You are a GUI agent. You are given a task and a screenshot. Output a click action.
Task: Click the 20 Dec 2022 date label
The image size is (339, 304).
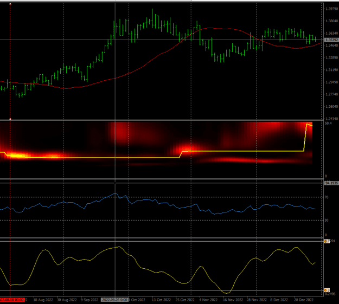[304, 300]
